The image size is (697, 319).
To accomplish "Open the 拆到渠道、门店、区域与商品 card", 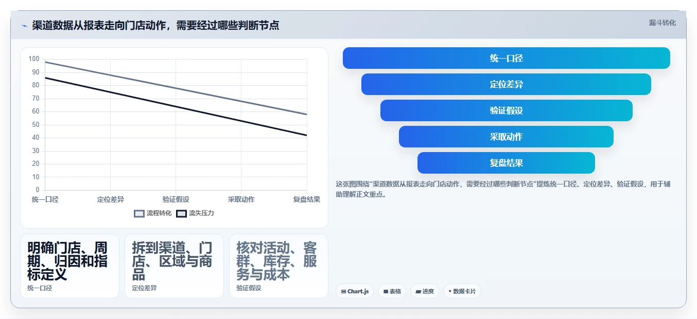I will tap(174, 266).
